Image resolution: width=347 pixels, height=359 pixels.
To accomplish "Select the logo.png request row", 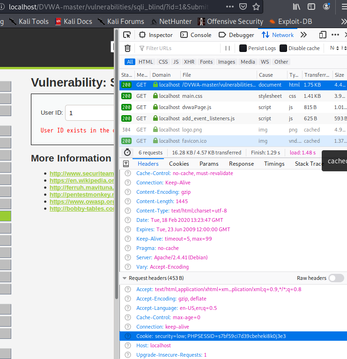I will tap(233, 130).
